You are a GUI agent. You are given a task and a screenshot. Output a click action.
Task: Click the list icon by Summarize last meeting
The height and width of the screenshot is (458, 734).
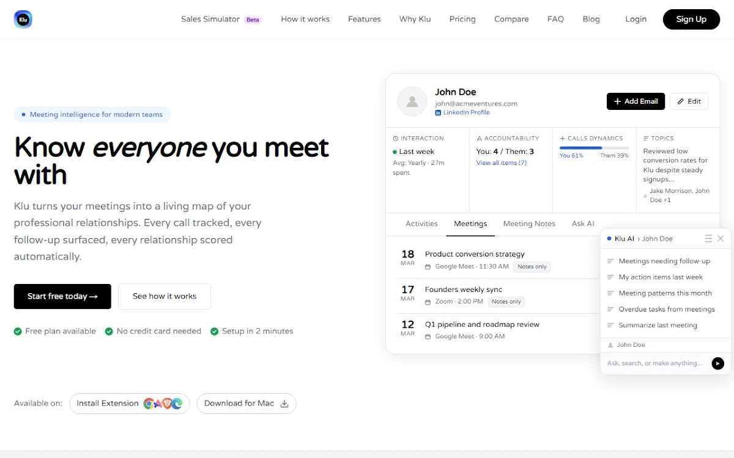(x=610, y=325)
